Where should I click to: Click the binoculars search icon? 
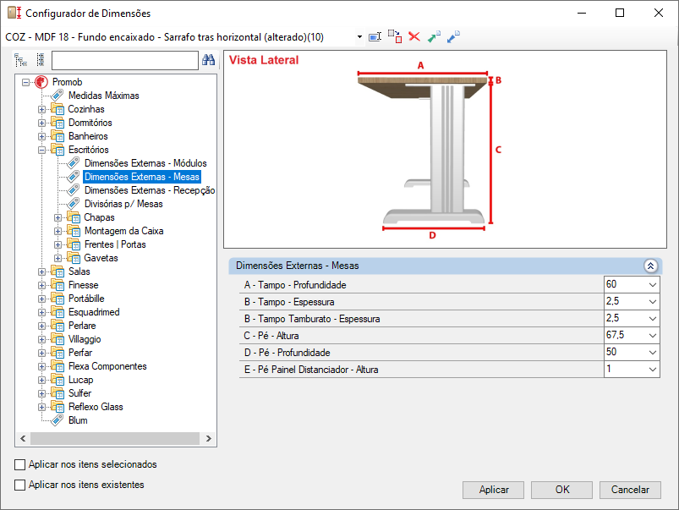point(208,60)
